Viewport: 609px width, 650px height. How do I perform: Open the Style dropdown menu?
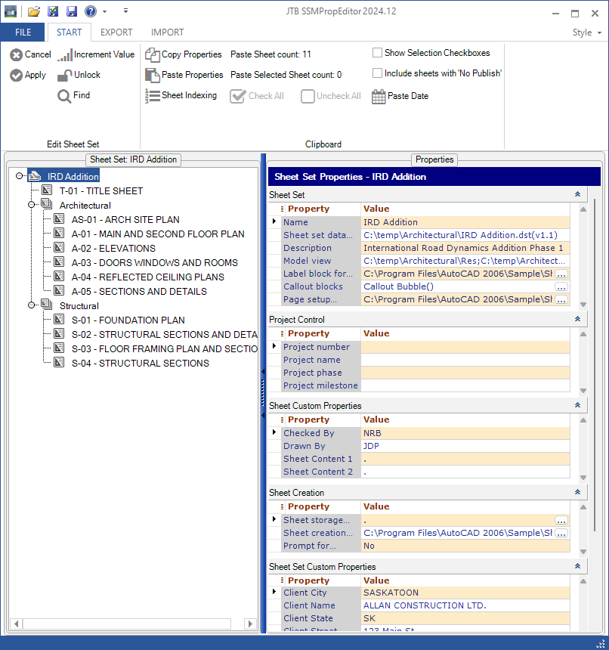[587, 32]
